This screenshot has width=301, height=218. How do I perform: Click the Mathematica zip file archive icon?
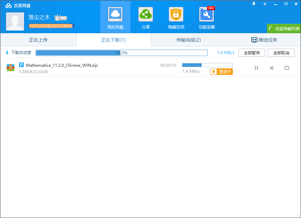tap(11, 68)
